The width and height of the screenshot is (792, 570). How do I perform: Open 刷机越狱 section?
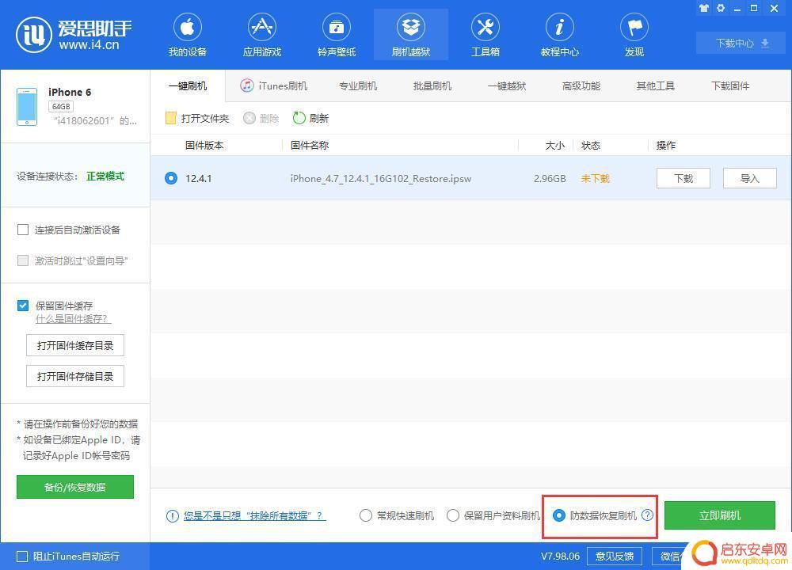tap(410, 35)
